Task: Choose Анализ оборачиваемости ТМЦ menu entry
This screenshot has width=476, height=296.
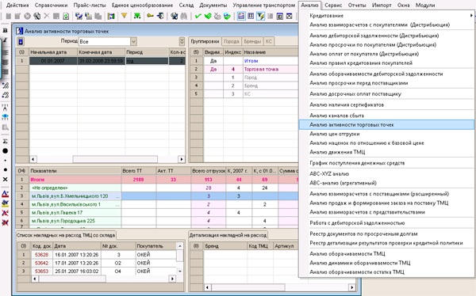Action: [347, 253]
